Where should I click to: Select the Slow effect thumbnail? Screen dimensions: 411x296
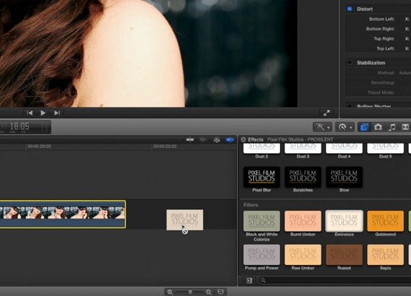[344, 177]
